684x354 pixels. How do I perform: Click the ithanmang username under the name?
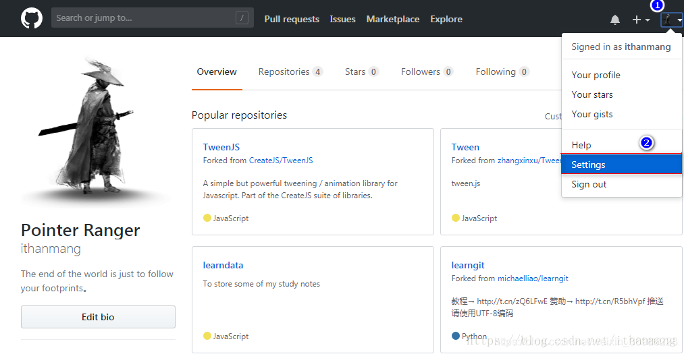tap(51, 249)
